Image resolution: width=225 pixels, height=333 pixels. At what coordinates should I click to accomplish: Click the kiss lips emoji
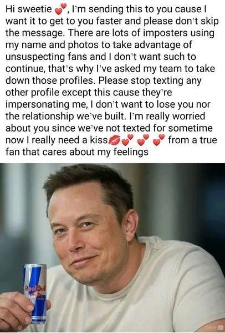115,140
